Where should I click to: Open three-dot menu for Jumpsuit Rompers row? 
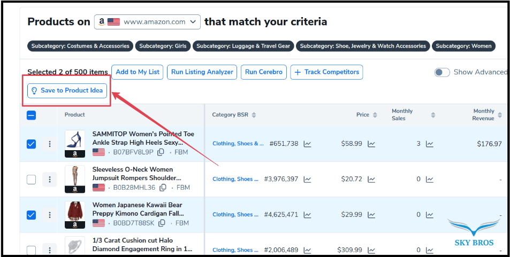pos(50,180)
